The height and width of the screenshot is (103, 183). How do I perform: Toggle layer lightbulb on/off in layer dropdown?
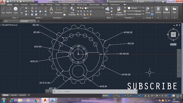coord(78,8)
